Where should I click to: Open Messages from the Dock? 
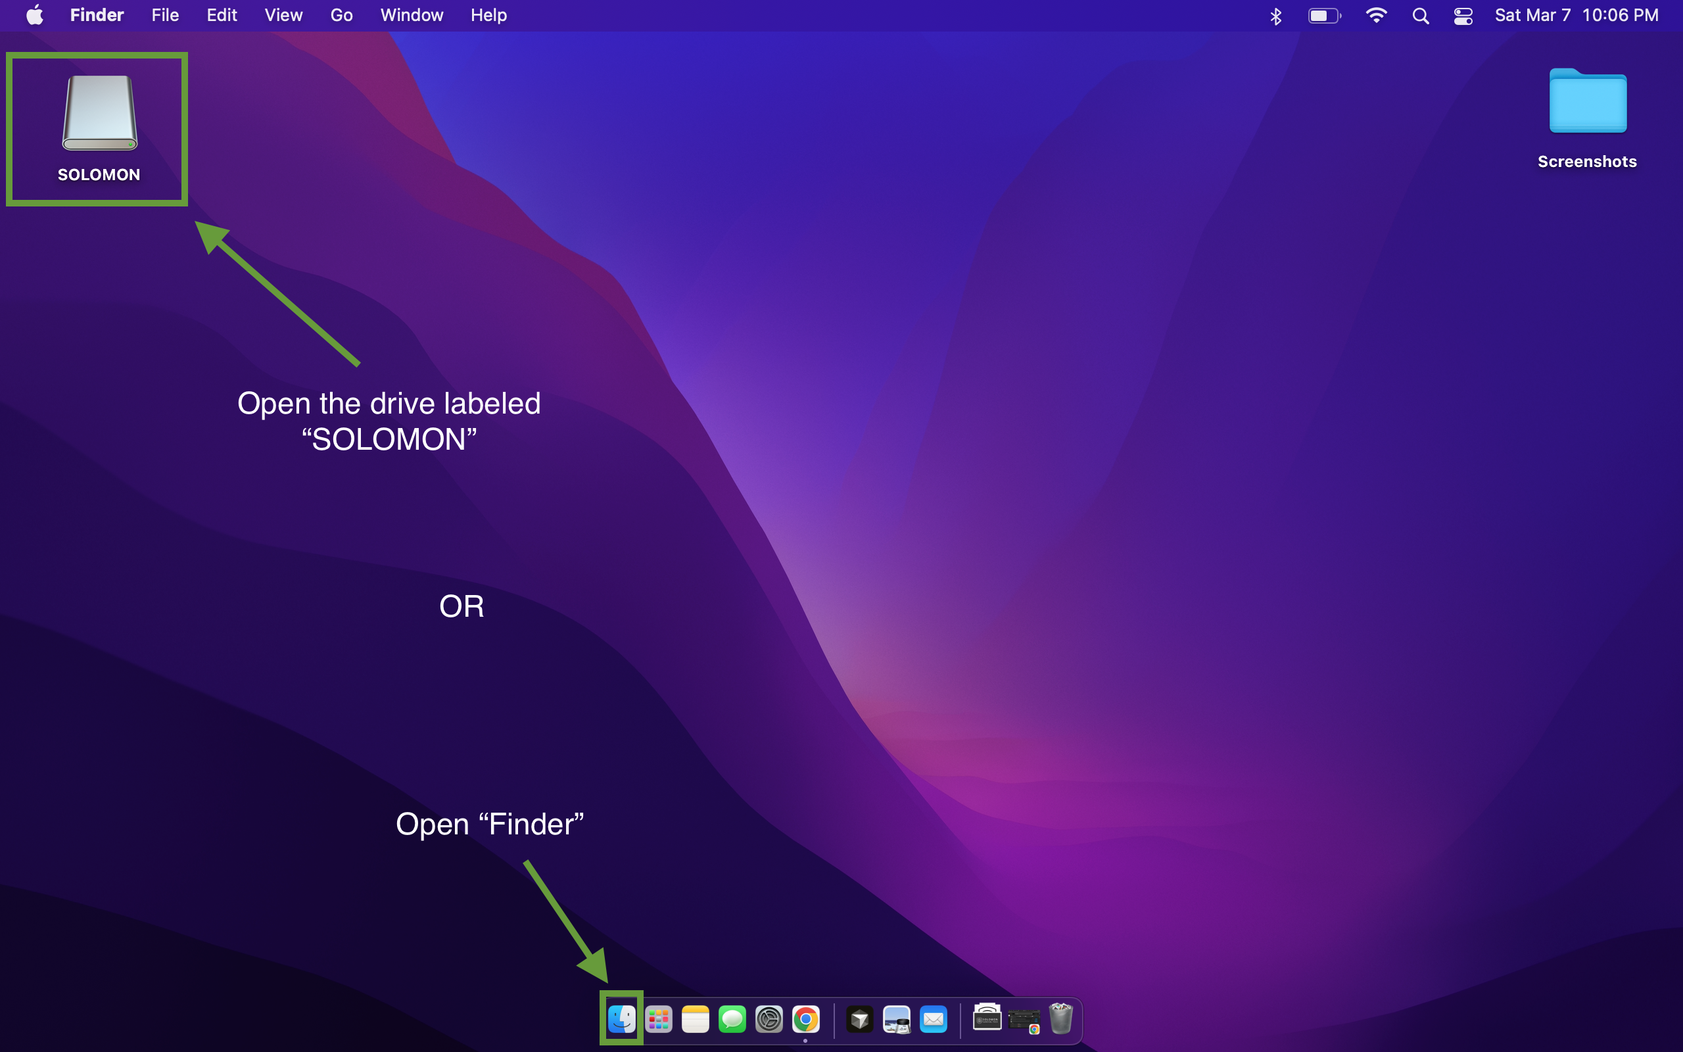pyautogui.click(x=732, y=1019)
